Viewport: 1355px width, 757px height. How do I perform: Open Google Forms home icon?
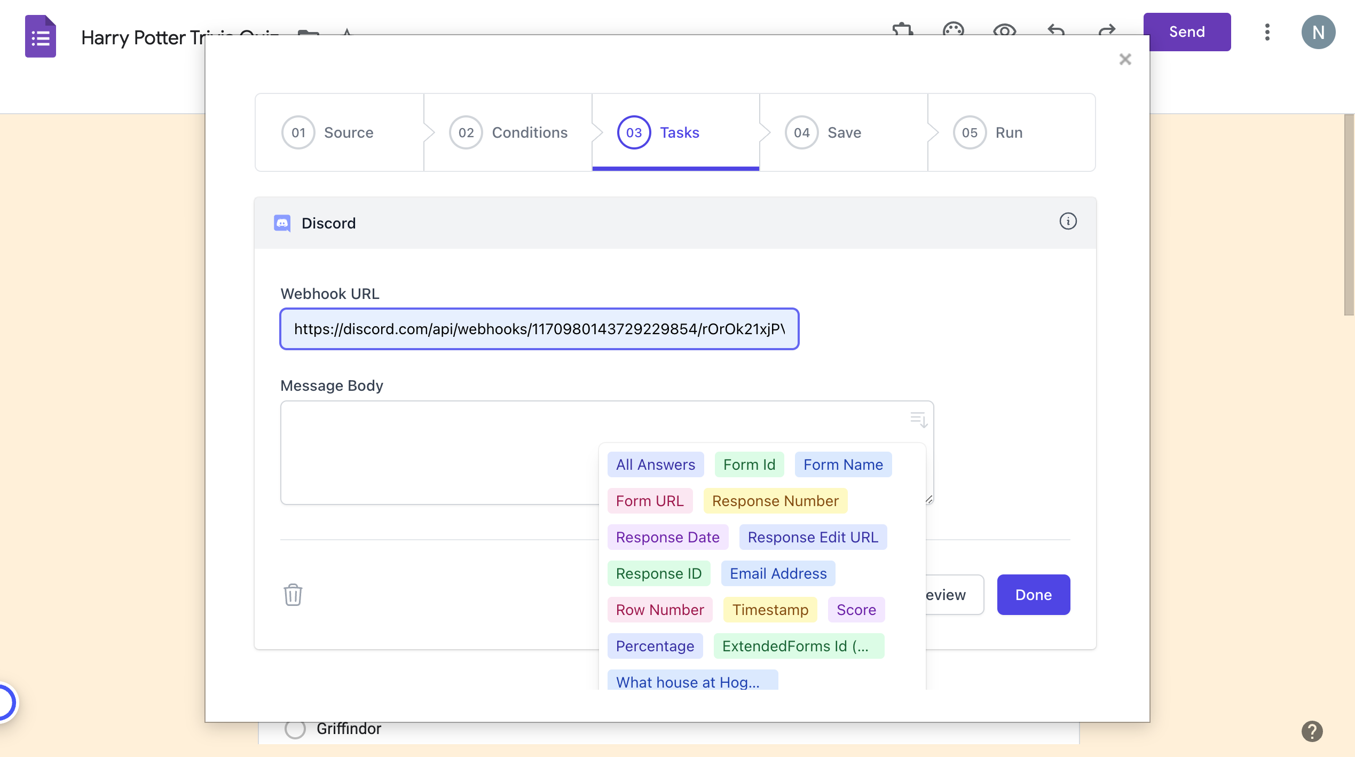click(41, 36)
